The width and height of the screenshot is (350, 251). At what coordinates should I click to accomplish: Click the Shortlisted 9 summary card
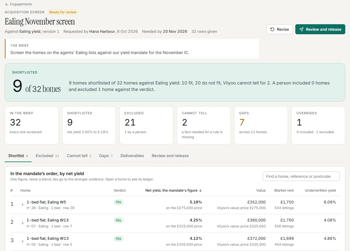pos(89,125)
